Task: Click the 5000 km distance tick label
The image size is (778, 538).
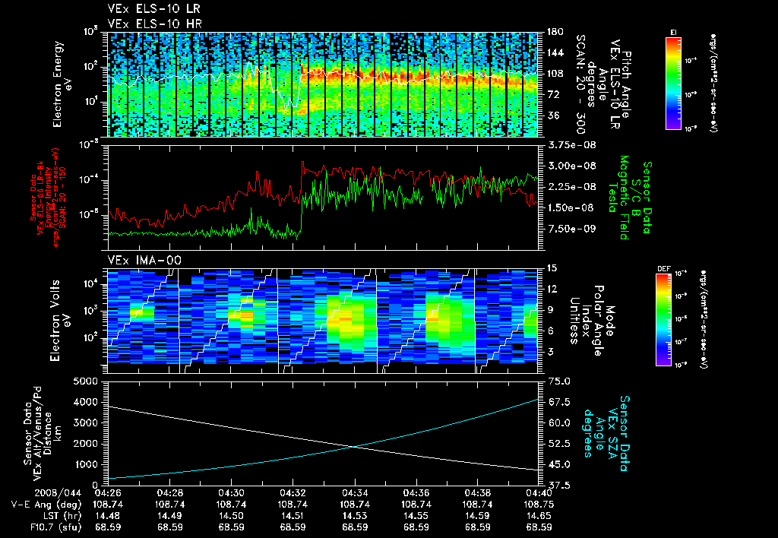Action: (86, 381)
